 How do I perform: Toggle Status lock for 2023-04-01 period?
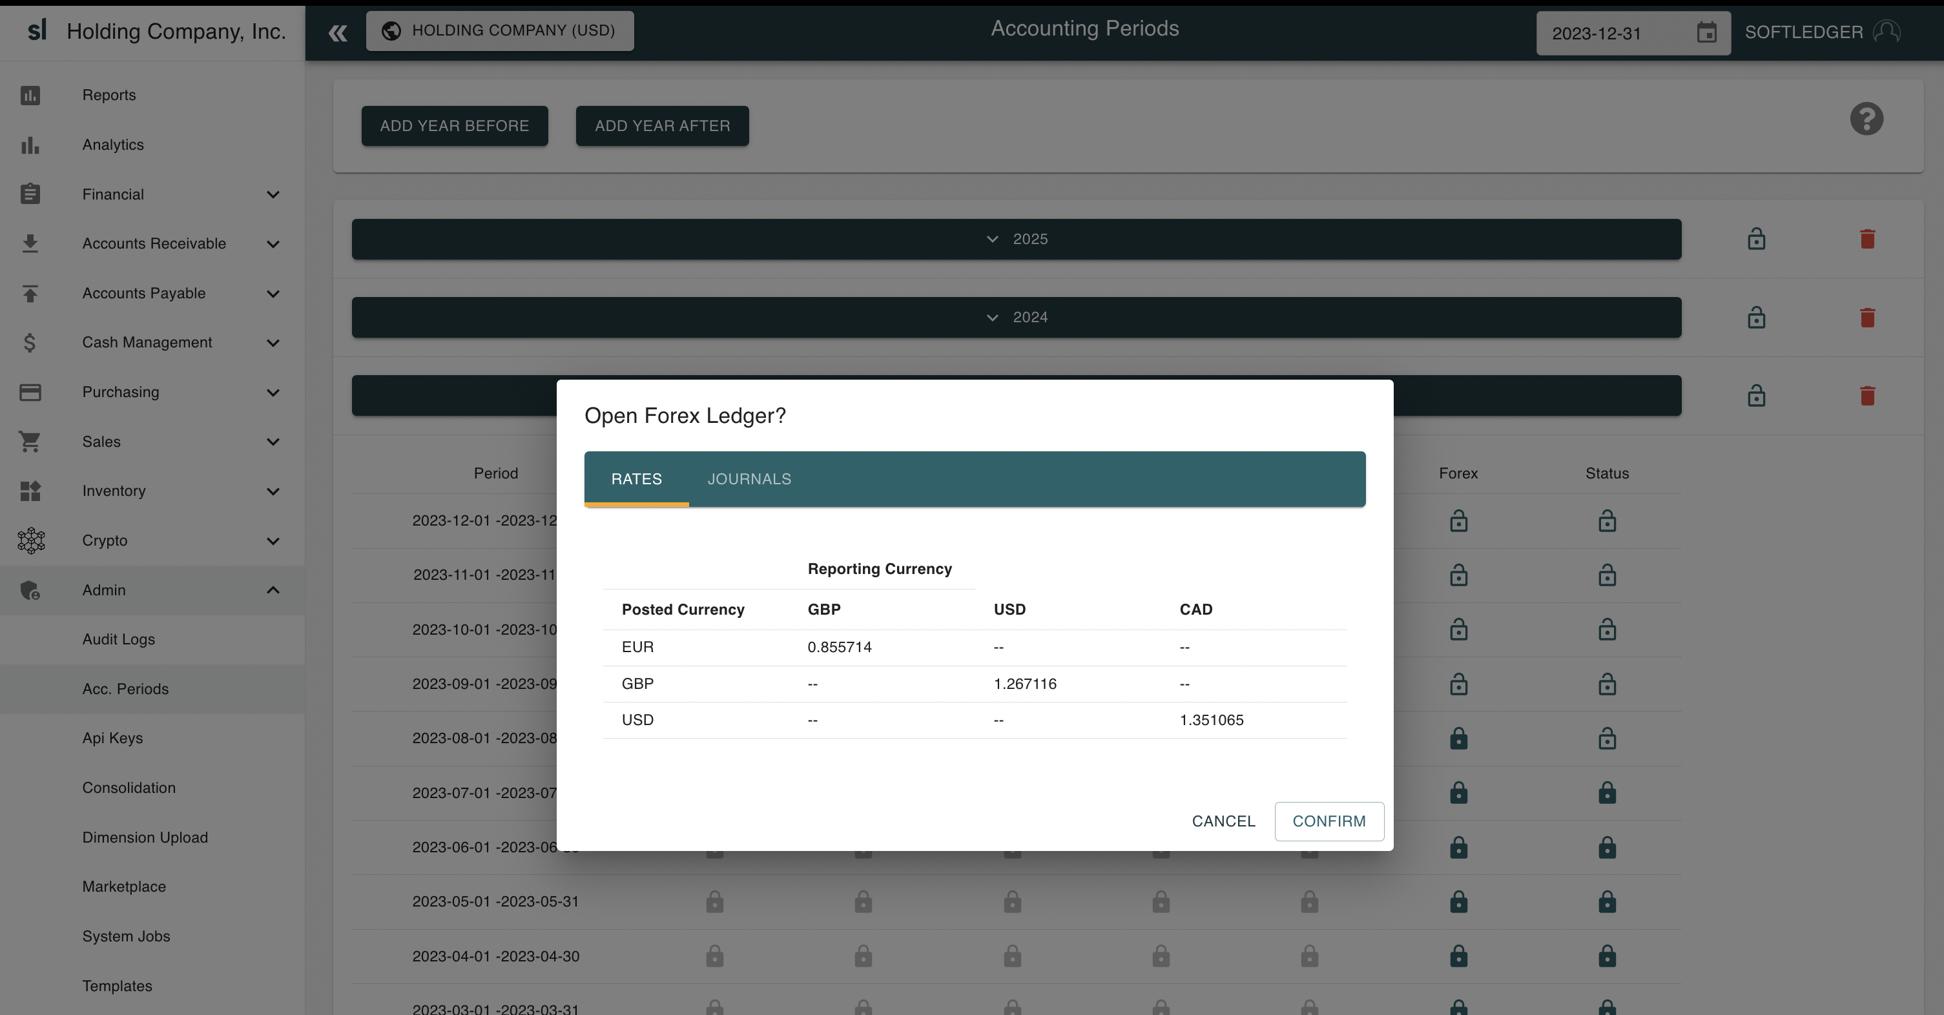[x=1607, y=956]
